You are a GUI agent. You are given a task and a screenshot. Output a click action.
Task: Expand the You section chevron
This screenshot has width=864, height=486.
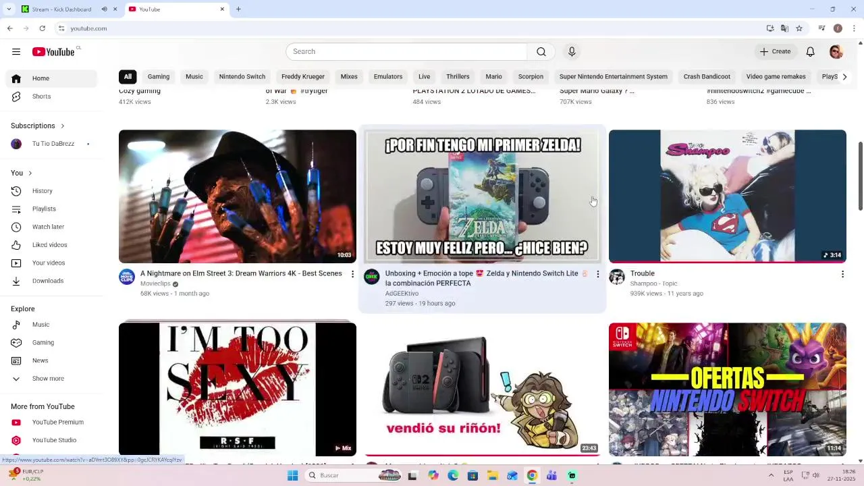30,173
